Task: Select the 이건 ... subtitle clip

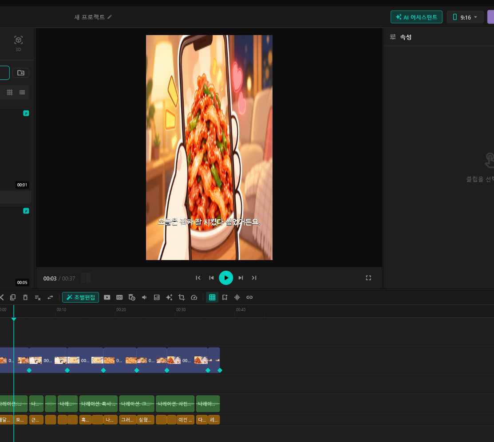Action: 186,420
